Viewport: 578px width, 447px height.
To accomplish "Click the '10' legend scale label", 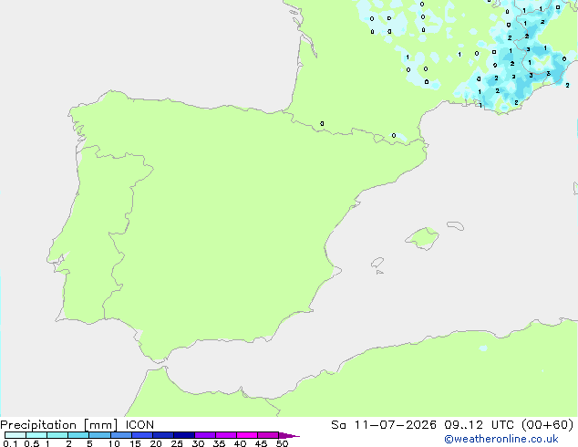I will (x=114, y=443).
